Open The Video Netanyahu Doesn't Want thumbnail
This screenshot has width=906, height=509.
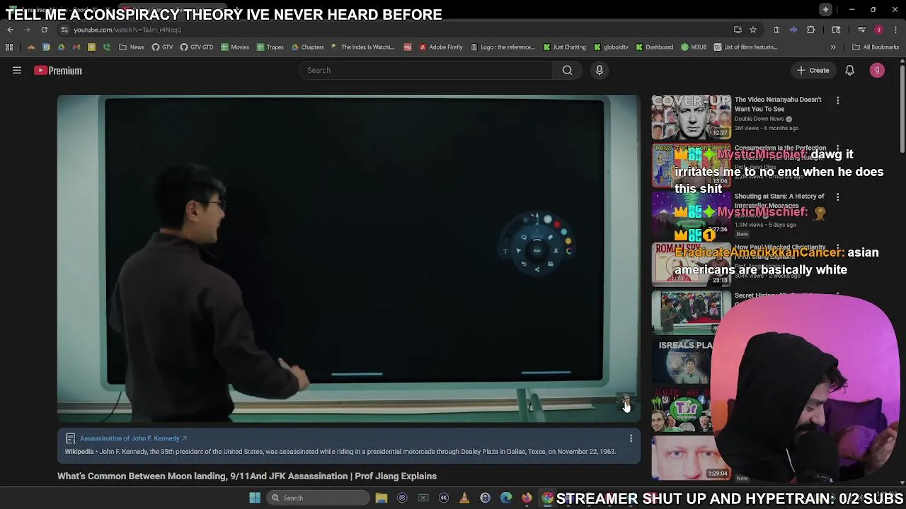691,117
